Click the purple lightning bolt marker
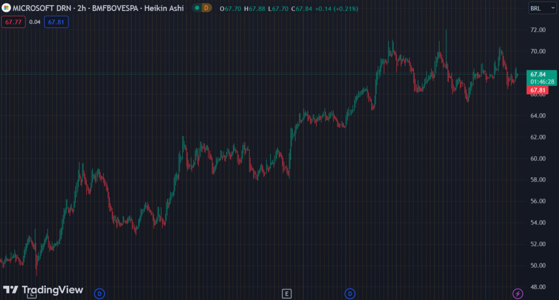The image size is (559, 300). 518,293
